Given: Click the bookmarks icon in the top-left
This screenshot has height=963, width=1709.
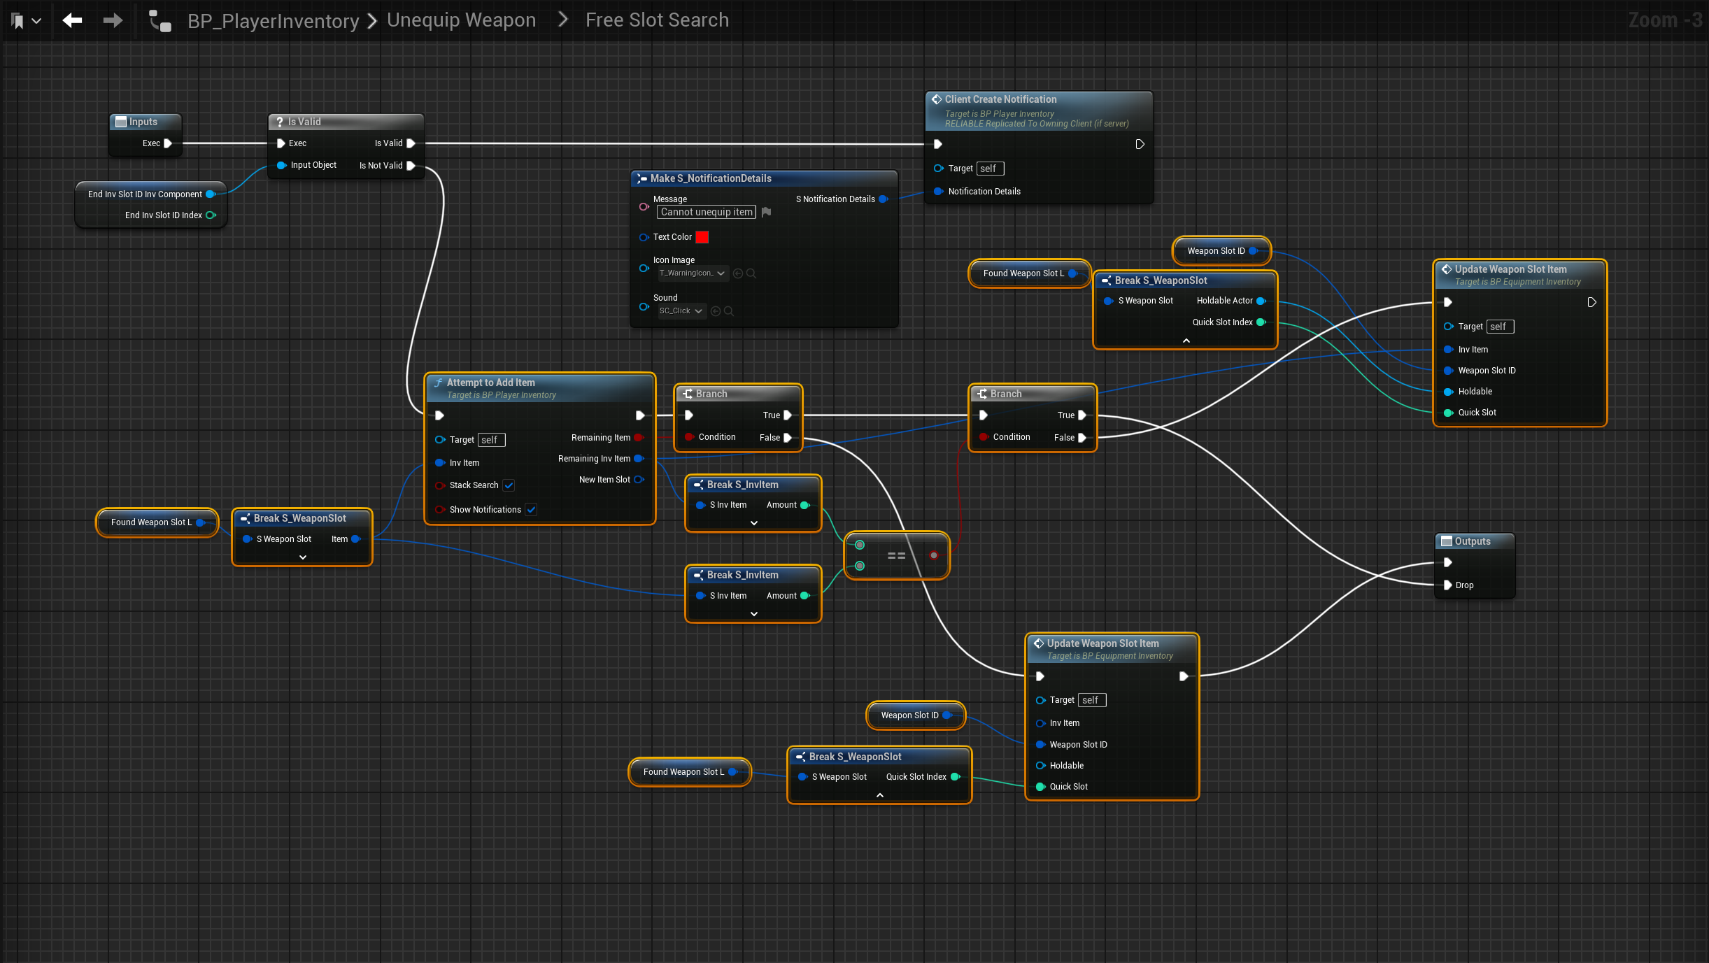Looking at the screenshot, I should tap(18, 21).
